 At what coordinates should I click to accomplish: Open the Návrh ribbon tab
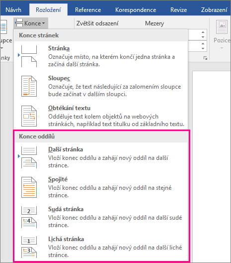(13, 10)
